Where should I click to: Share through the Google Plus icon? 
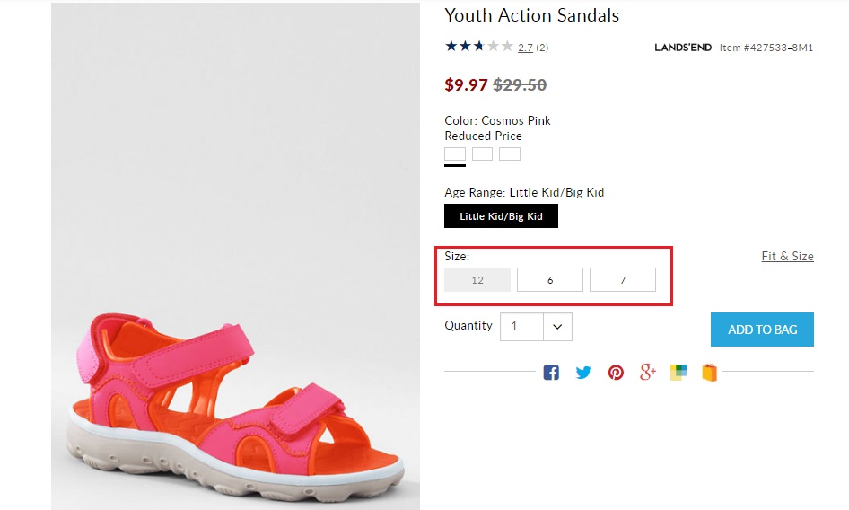coord(648,372)
